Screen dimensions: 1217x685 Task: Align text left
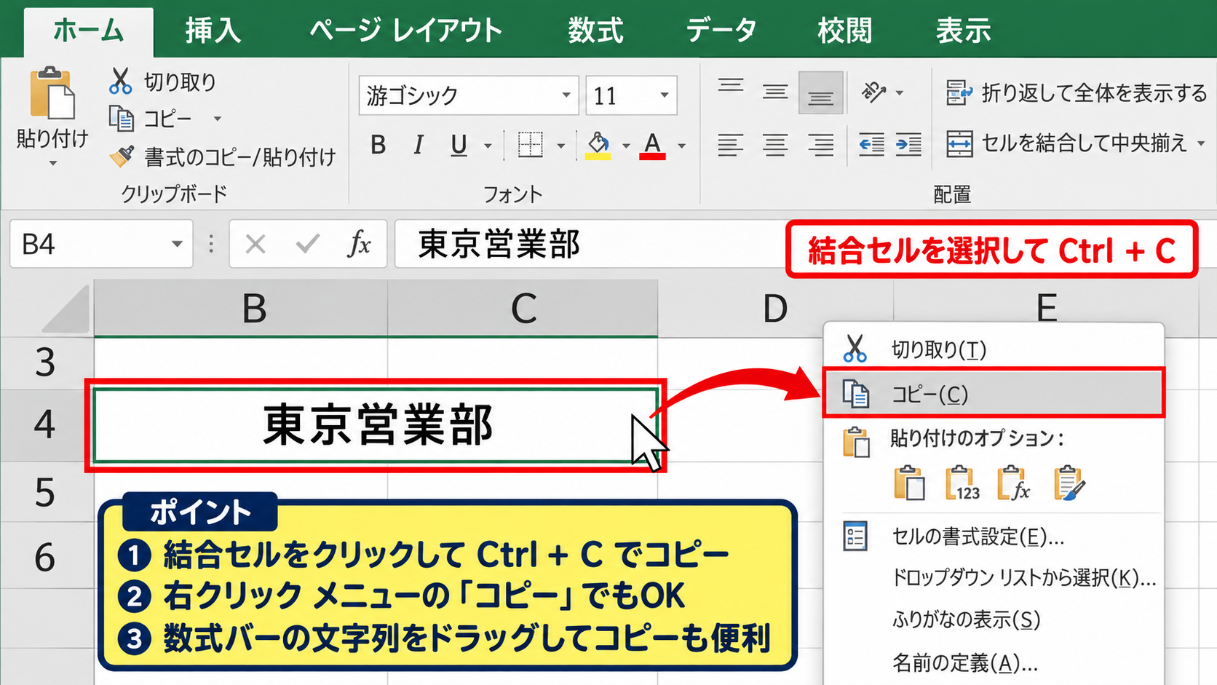(x=730, y=145)
